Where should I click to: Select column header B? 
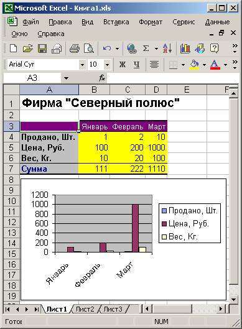[x=94, y=90]
